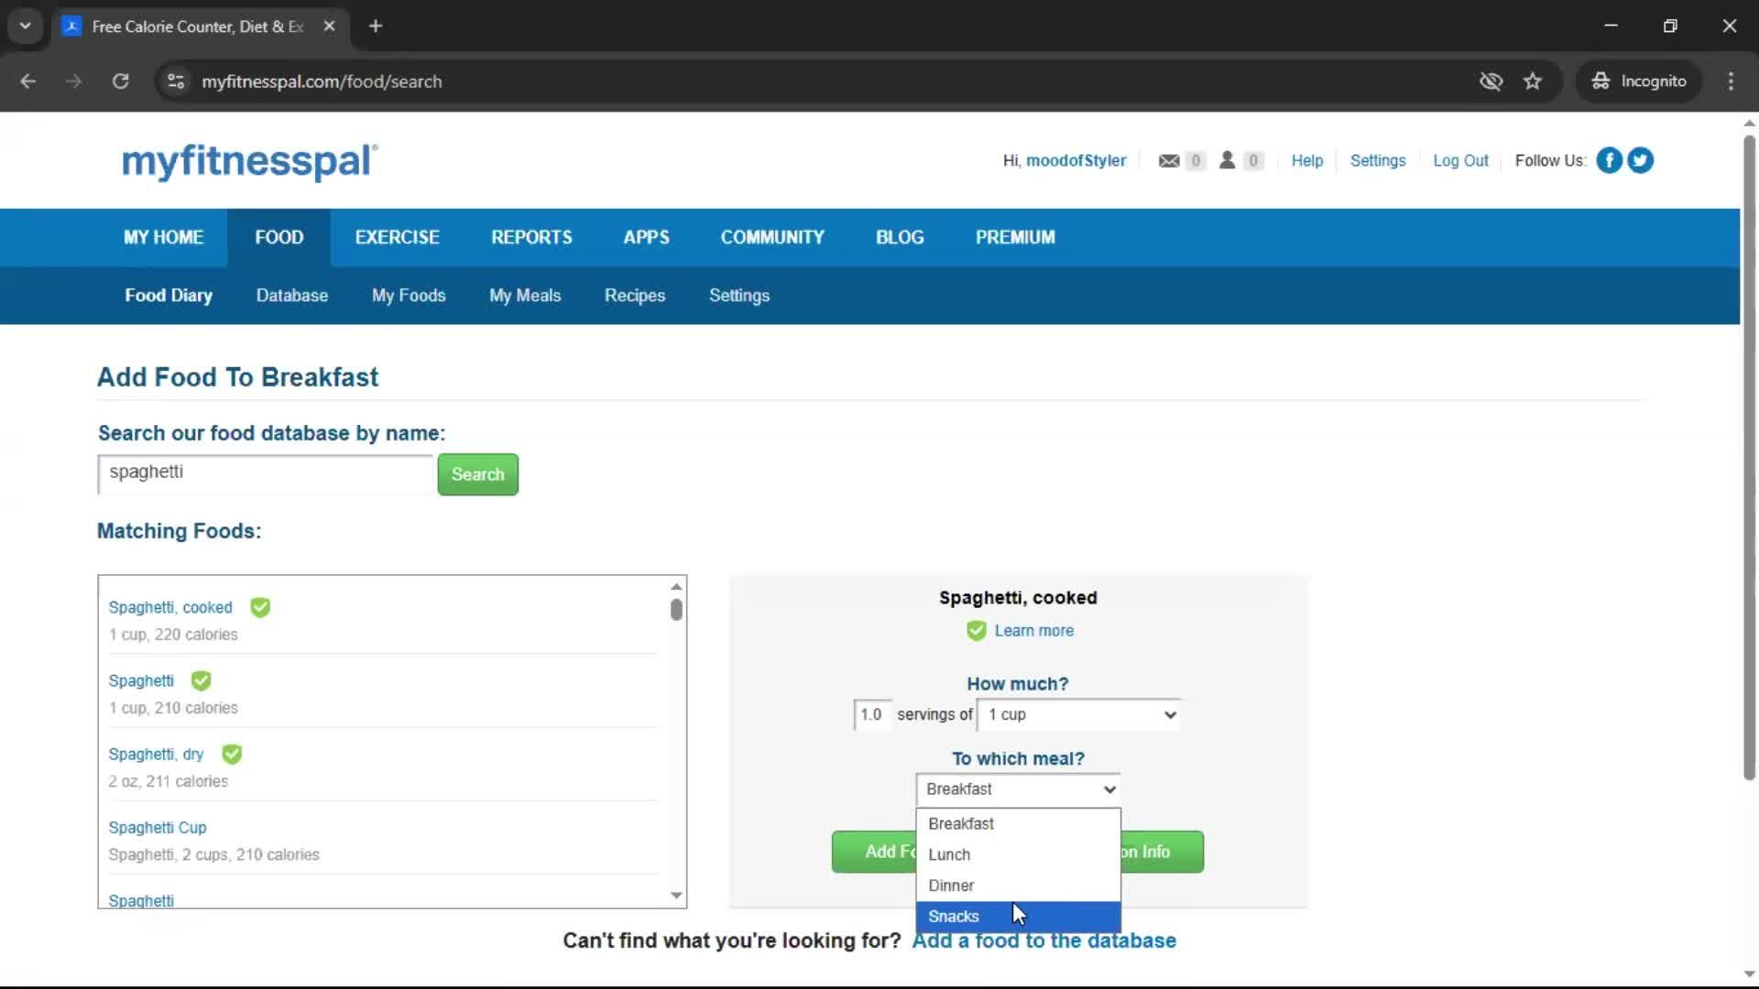Select Spaghetti, cooked in matching foods
1759x989 pixels.
[x=170, y=608]
